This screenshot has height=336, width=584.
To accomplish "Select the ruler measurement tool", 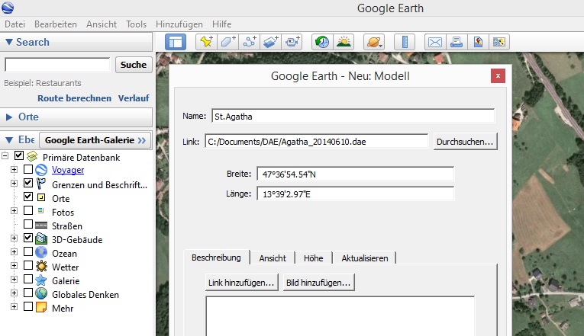I will coord(406,42).
